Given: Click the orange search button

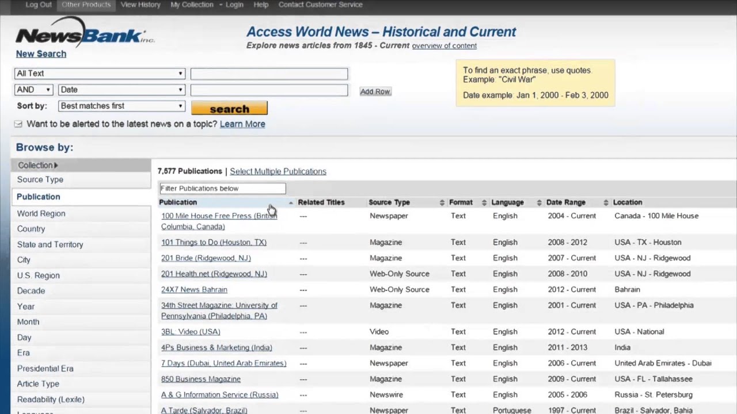Looking at the screenshot, I should 229,108.
